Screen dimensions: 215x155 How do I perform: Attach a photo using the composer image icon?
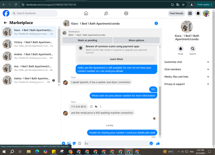pos(69,143)
